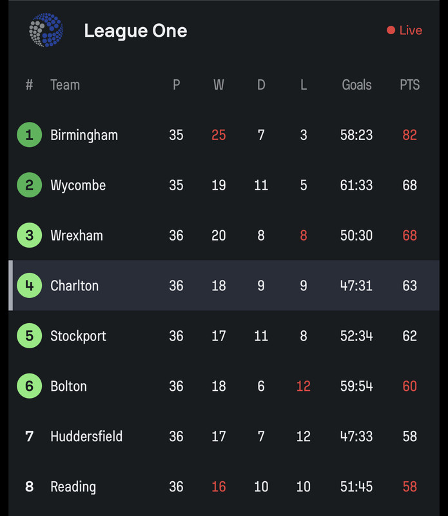Open the Stockport team name
Image resolution: width=448 pixels, height=516 pixels.
tap(78, 336)
